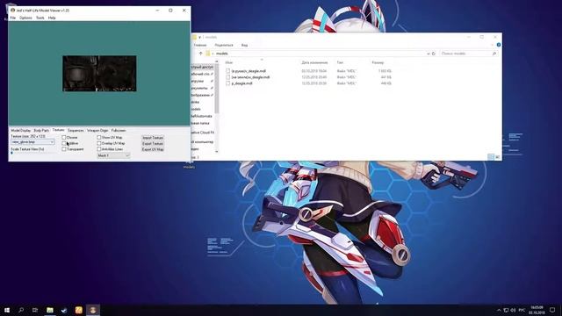Open the texture name dropdown
562x316 pixels.
coord(32,142)
